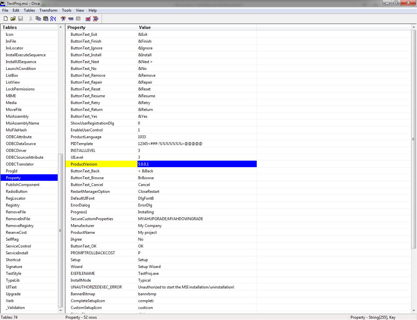Select the InstallMode property cell

tap(101, 280)
